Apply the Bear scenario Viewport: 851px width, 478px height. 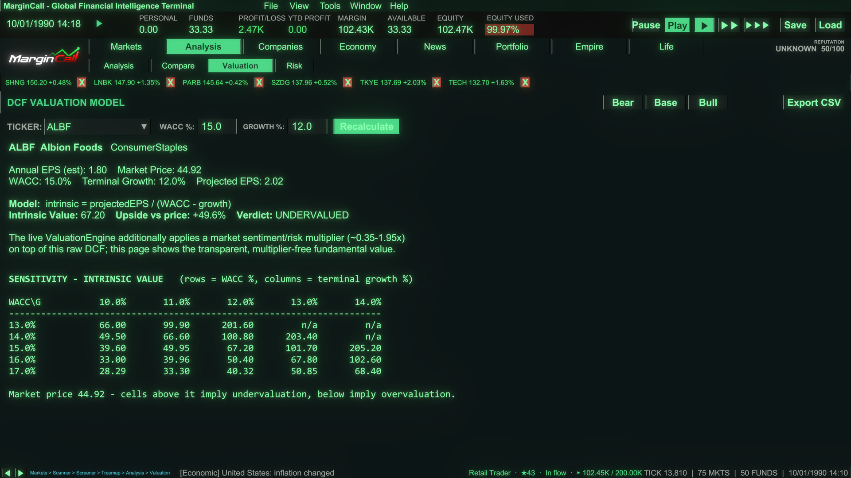click(x=623, y=103)
